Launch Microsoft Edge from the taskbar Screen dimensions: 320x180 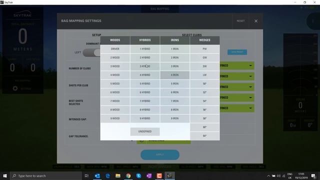click(107, 175)
